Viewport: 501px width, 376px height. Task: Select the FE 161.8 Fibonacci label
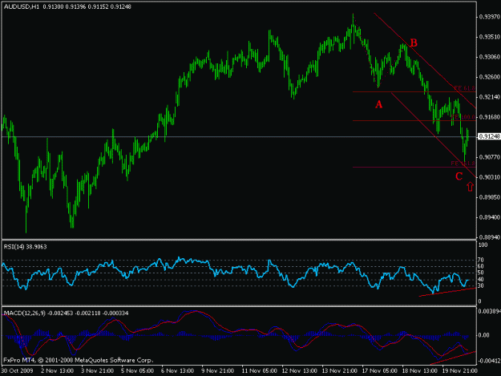(x=463, y=164)
